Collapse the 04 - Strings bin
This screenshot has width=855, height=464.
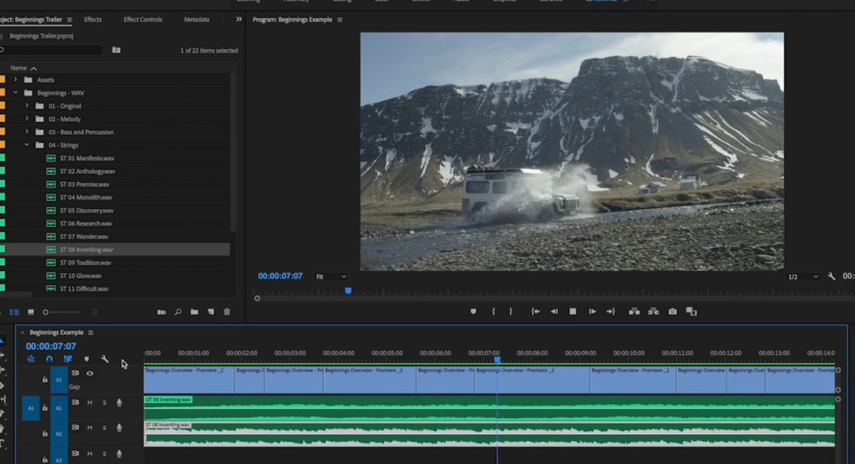pyautogui.click(x=27, y=145)
